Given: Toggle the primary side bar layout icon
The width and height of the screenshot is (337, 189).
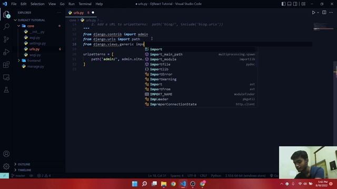Looking at the screenshot, I should click(283, 4).
